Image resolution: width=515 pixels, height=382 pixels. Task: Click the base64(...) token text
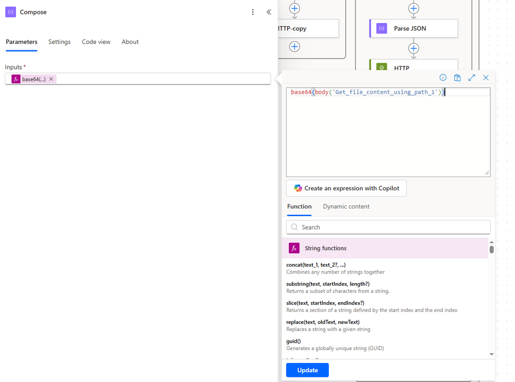pyautogui.click(x=34, y=79)
